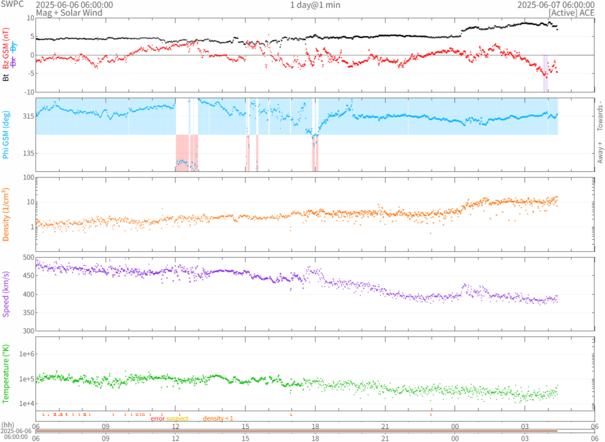Screen dimensions: 605x442
Task: Click the start time 2025-06-06 06:00:00
Action: pos(74,5)
